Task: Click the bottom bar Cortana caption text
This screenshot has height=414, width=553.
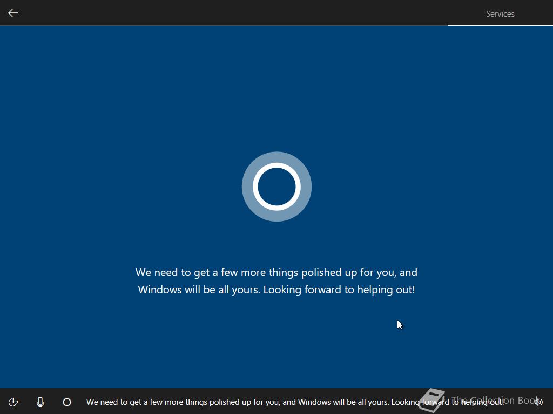Action: 295,402
